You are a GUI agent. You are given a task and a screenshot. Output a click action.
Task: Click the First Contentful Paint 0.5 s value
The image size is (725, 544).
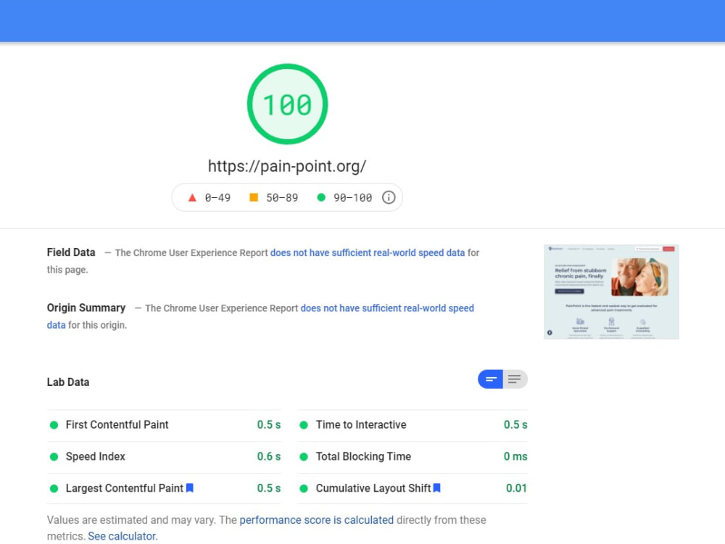pyautogui.click(x=269, y=424)
